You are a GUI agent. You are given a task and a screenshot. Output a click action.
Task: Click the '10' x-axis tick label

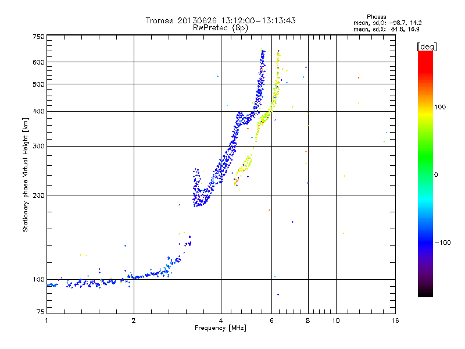click(336, 320)
